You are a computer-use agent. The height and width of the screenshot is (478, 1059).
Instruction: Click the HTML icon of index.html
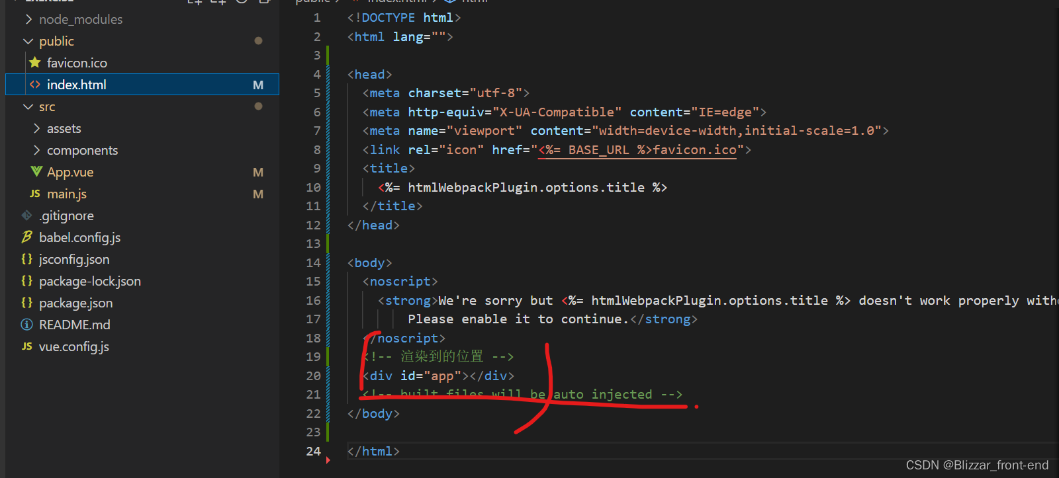pyautogui.click(x=35, y=85)
